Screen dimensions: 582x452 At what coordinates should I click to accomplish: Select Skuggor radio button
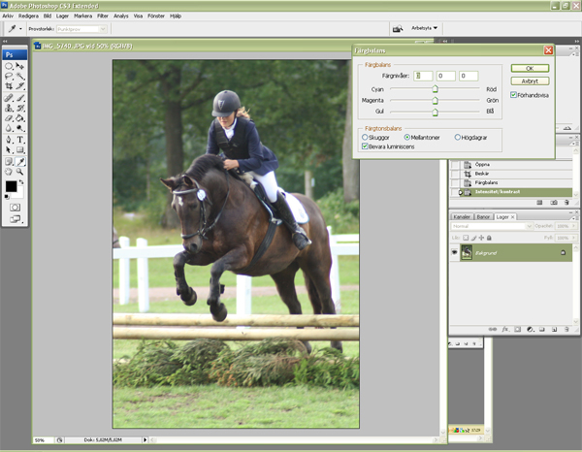tap(365, 138)
